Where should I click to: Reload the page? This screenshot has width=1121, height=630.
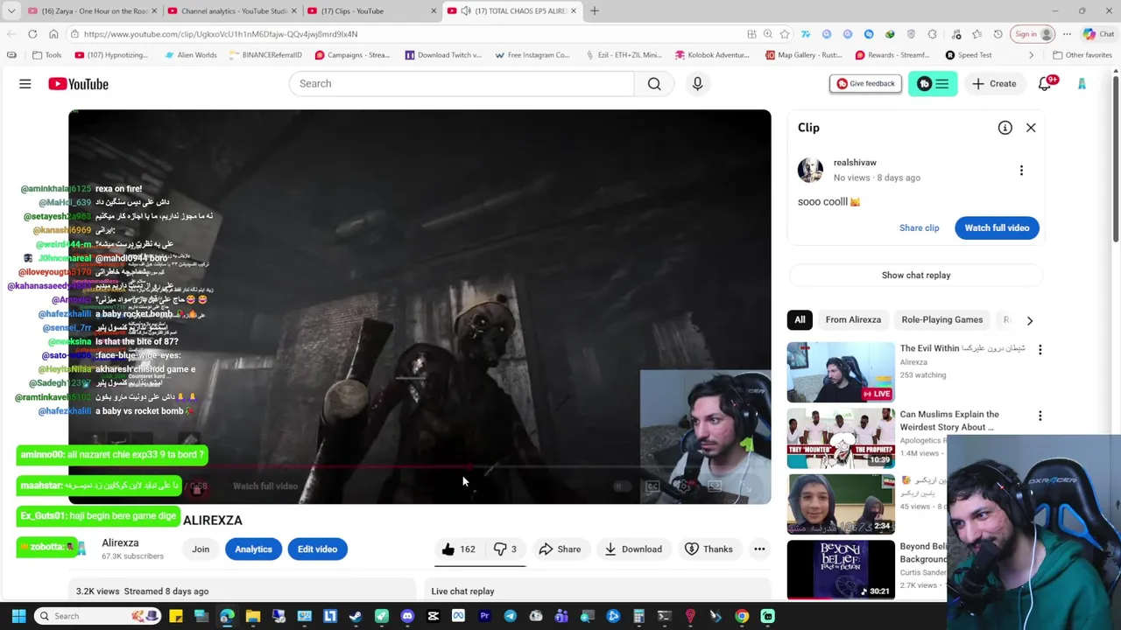32,34
